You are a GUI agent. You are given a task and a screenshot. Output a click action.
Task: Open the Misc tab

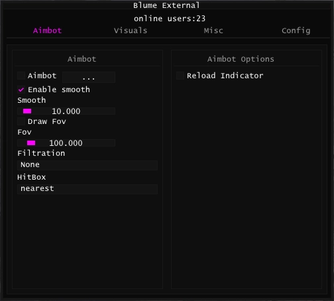click(213, 30)
